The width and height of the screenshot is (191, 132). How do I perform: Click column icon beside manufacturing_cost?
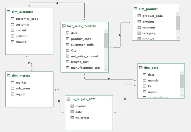pos(68,67)
